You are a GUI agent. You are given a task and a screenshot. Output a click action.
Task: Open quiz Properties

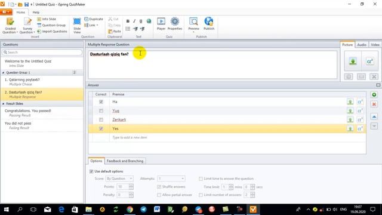(x=175, y=24)
